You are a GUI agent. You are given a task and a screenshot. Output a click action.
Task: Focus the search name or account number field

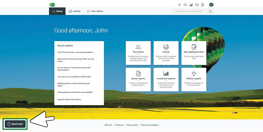click(191, 11)
